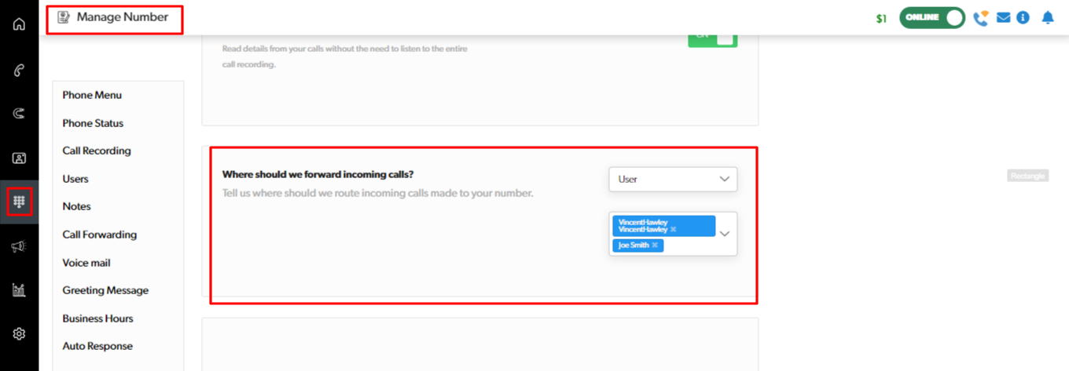The height and width of the screenshot is (371, 1069).
Task: Remove the Joe Smith tag
Action: click(655, 246)
